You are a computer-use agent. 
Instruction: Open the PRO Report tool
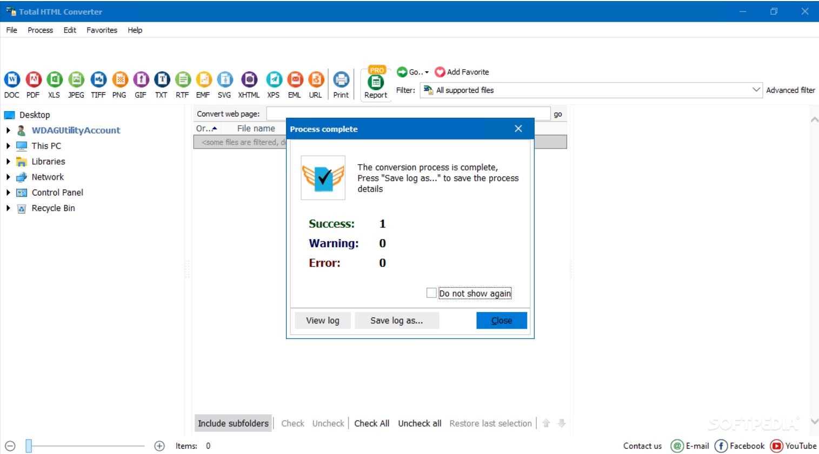[x=376, y=82]
